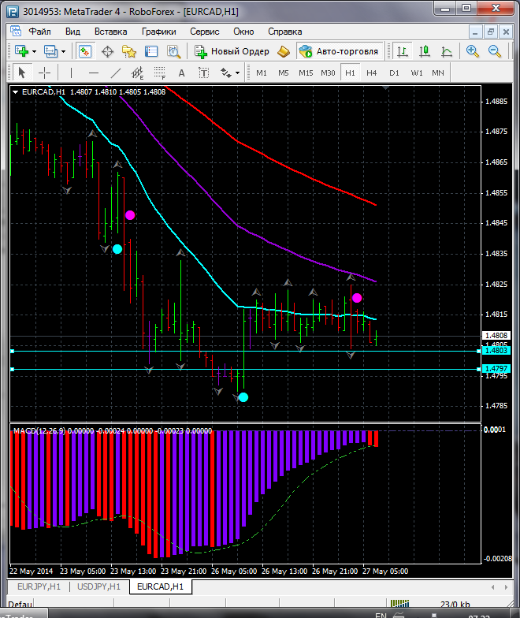Switch to line chart view
Viewport: 520px width, 618px height.
[446, 52]
